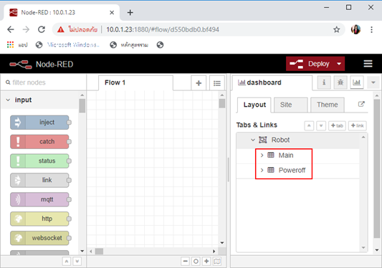Open the Deploy options dropdown arrow
382x268 pixels.
point(339,64)
